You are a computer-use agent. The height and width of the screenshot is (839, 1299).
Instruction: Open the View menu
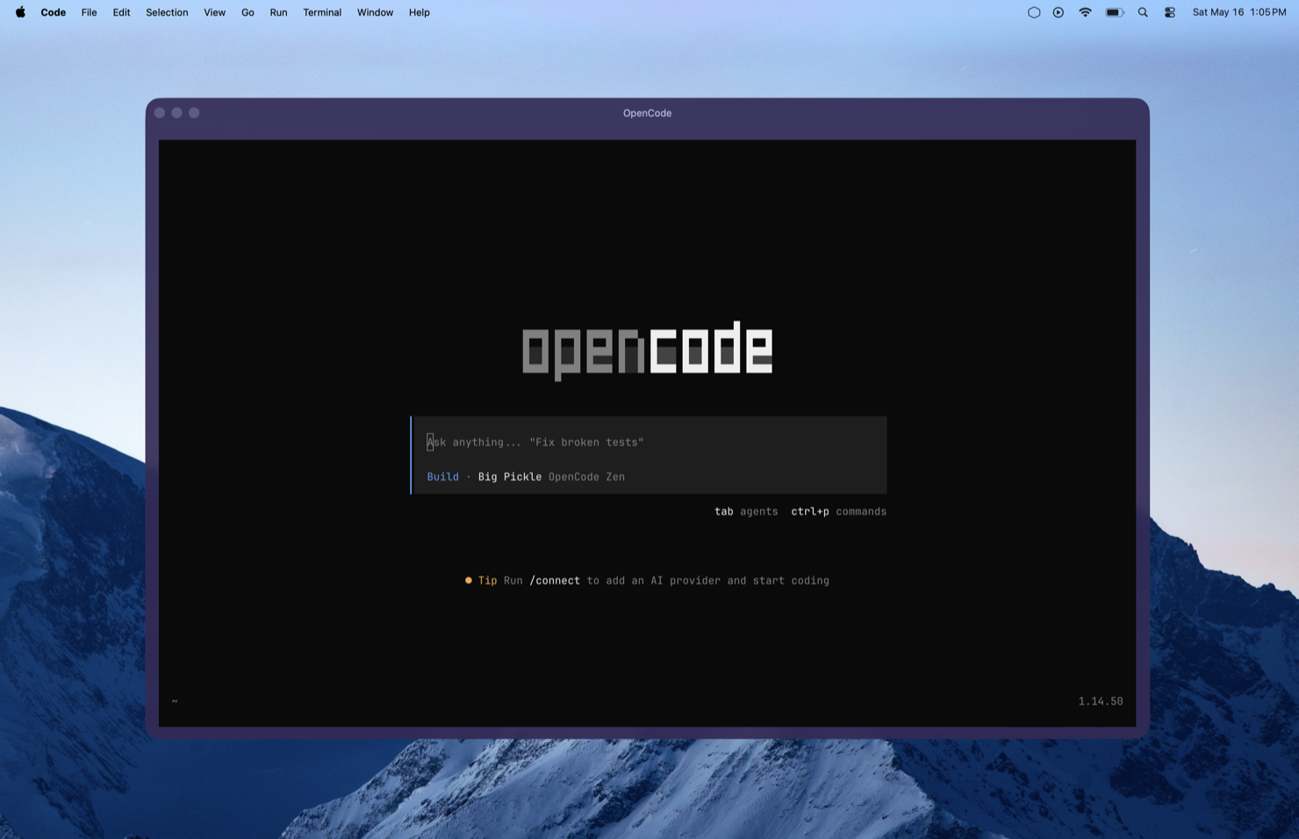[x=214, y=12]
